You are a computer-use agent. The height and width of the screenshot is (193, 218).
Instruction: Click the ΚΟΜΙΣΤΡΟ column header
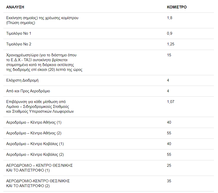(177, 7)
